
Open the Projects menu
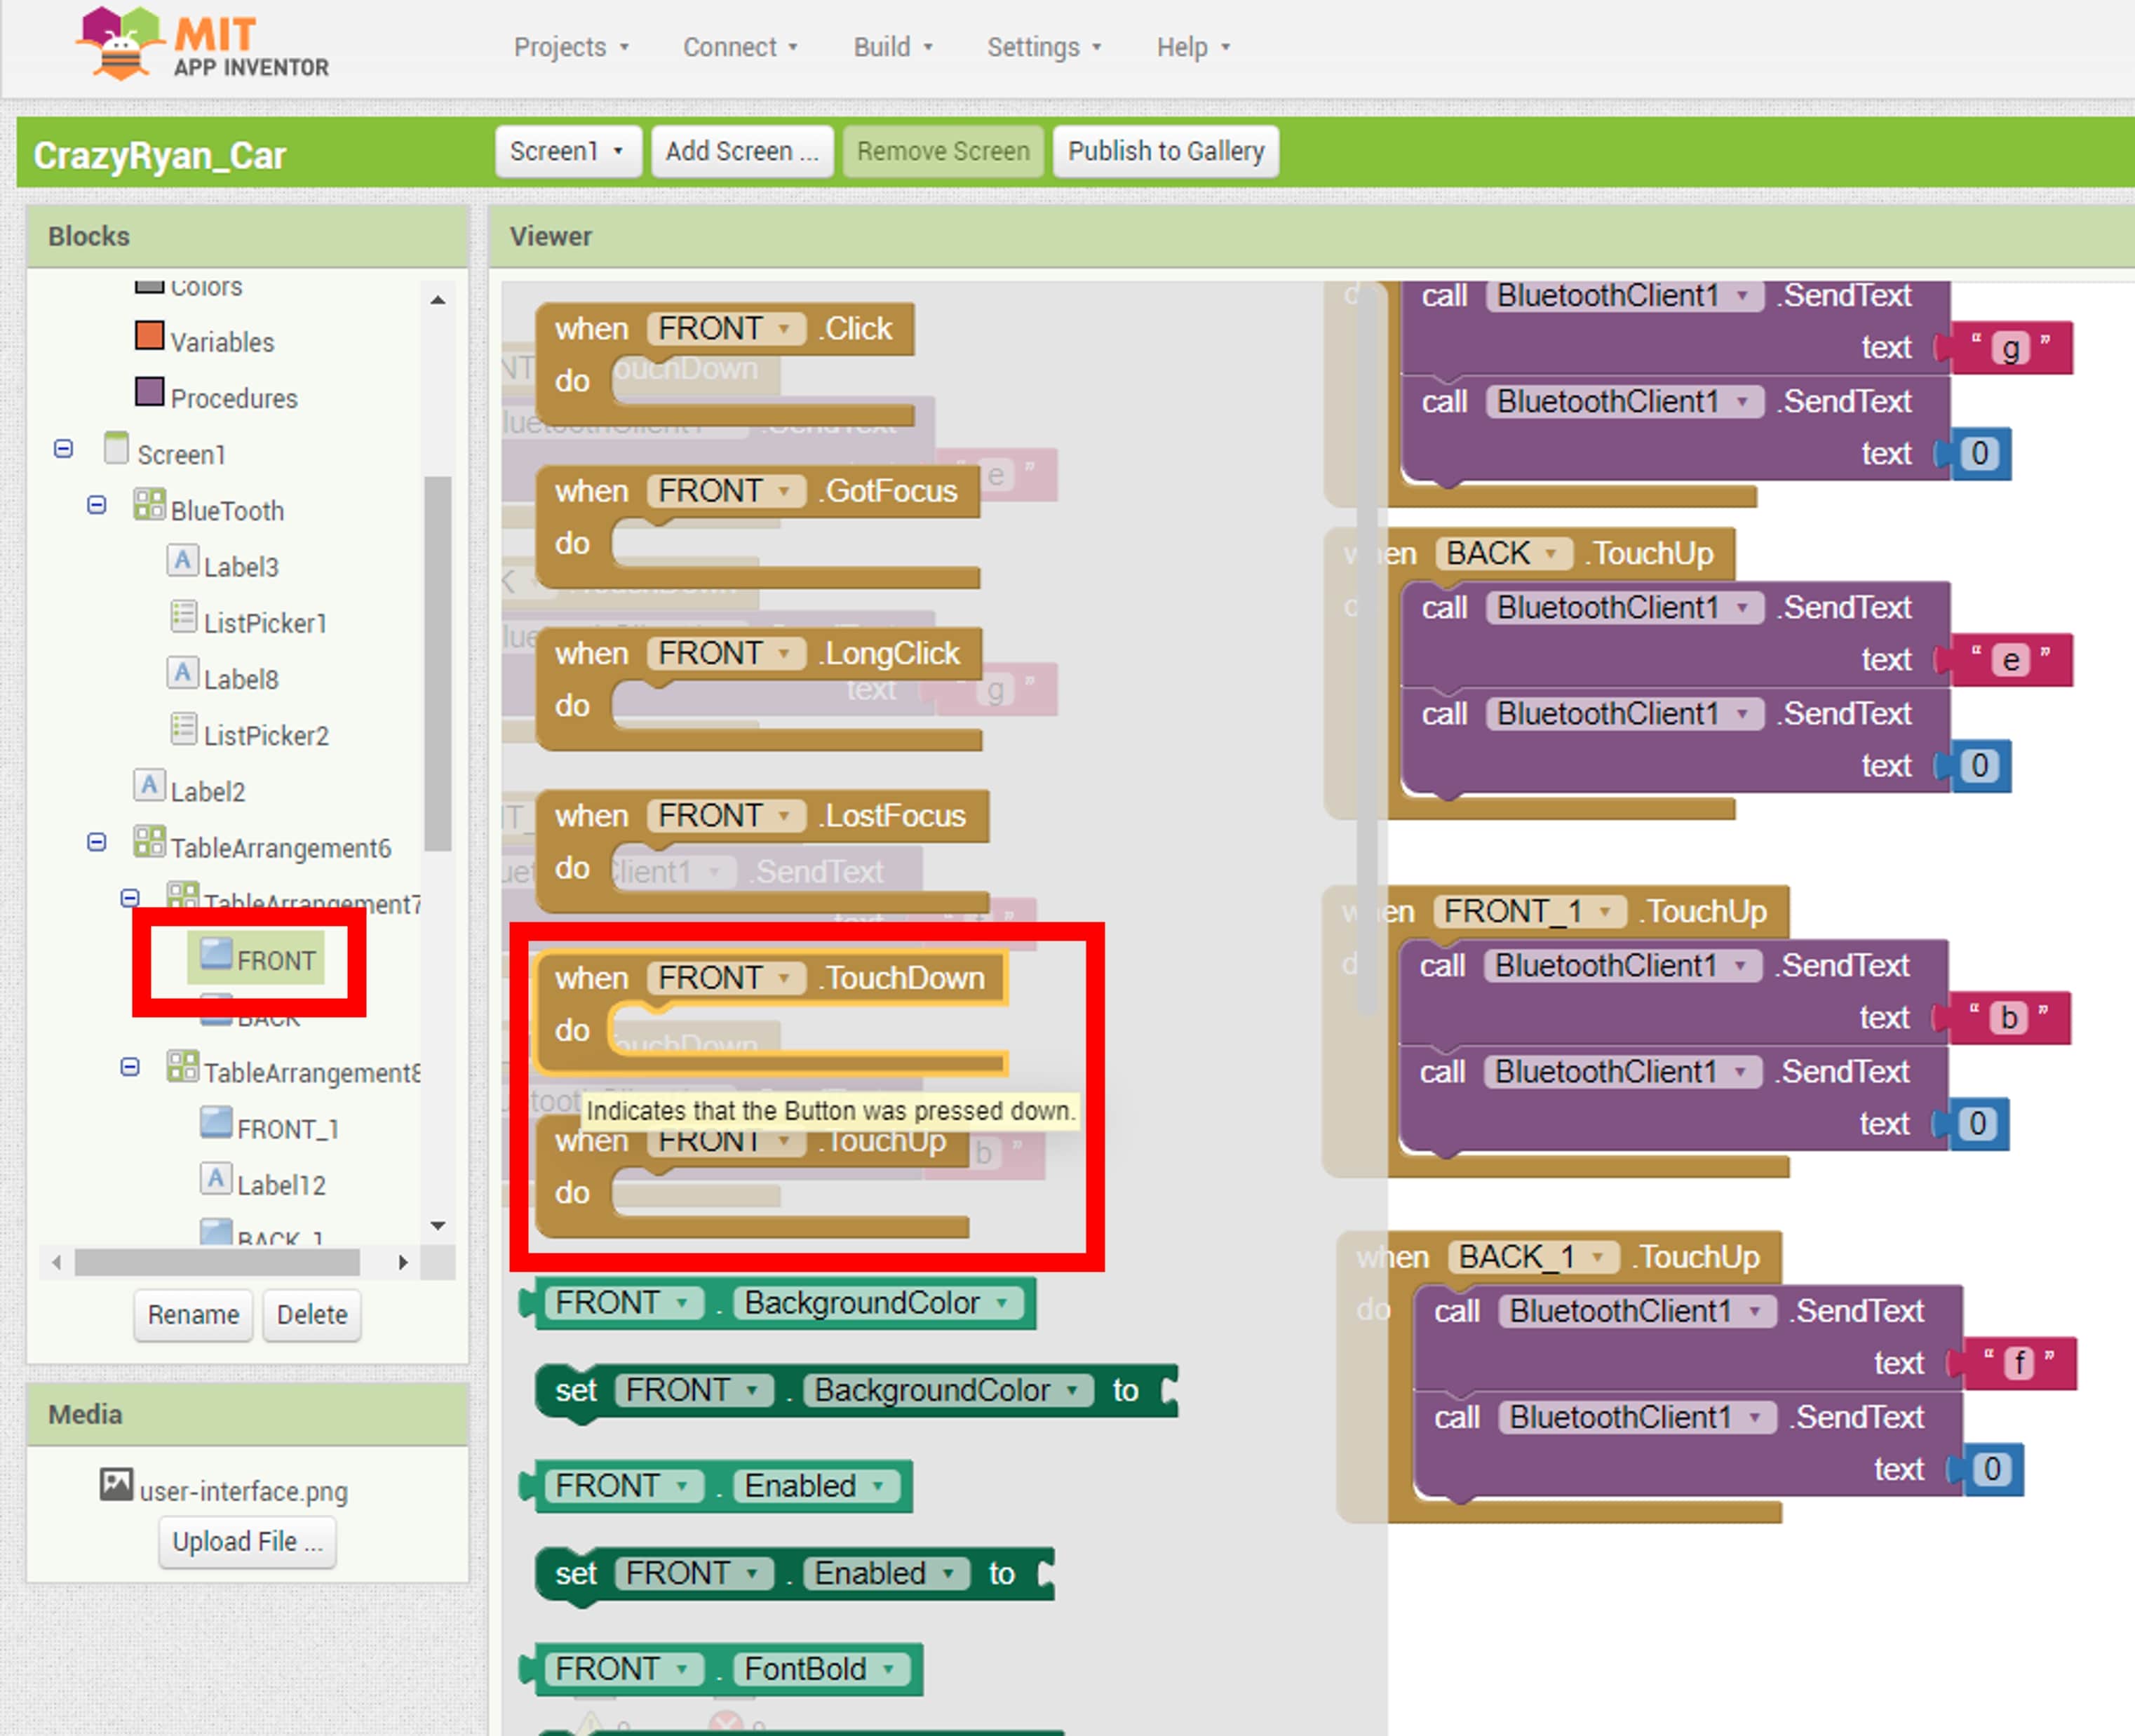click(571, 47)
